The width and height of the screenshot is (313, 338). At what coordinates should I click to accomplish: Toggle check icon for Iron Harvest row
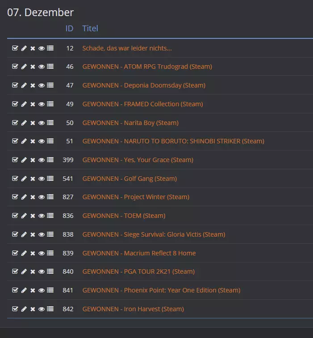tap(15, 309)
